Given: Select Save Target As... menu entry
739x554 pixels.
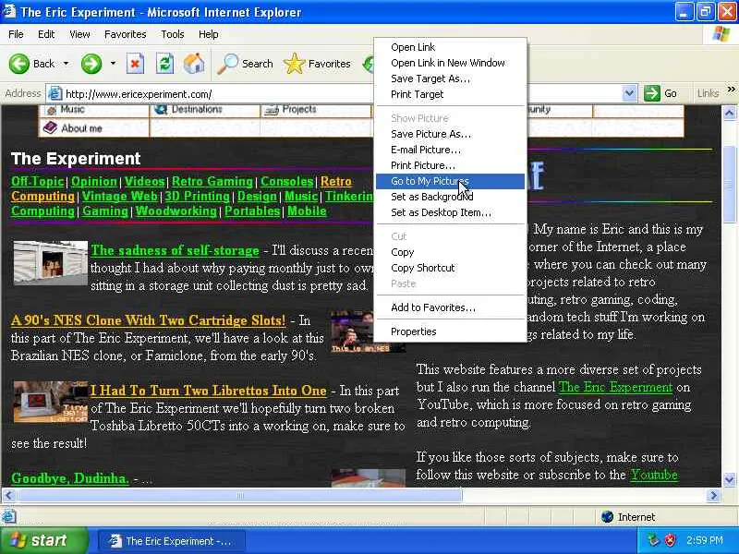Looking at the screenshot, I should pos(450,78).
